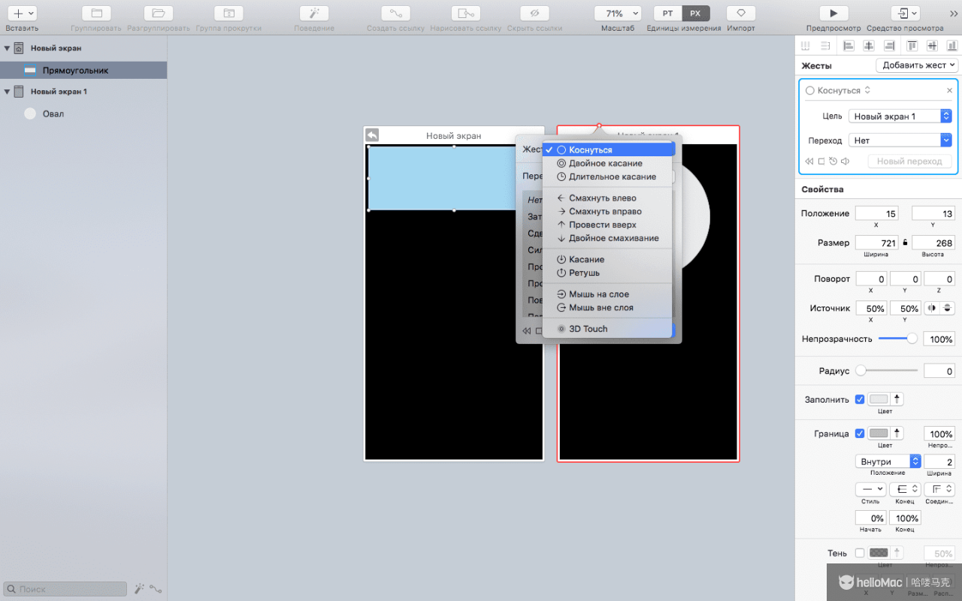This screenshot has height=601, width=962.
Task: Align layers to left edge
Action: click(x=849, y=46)
